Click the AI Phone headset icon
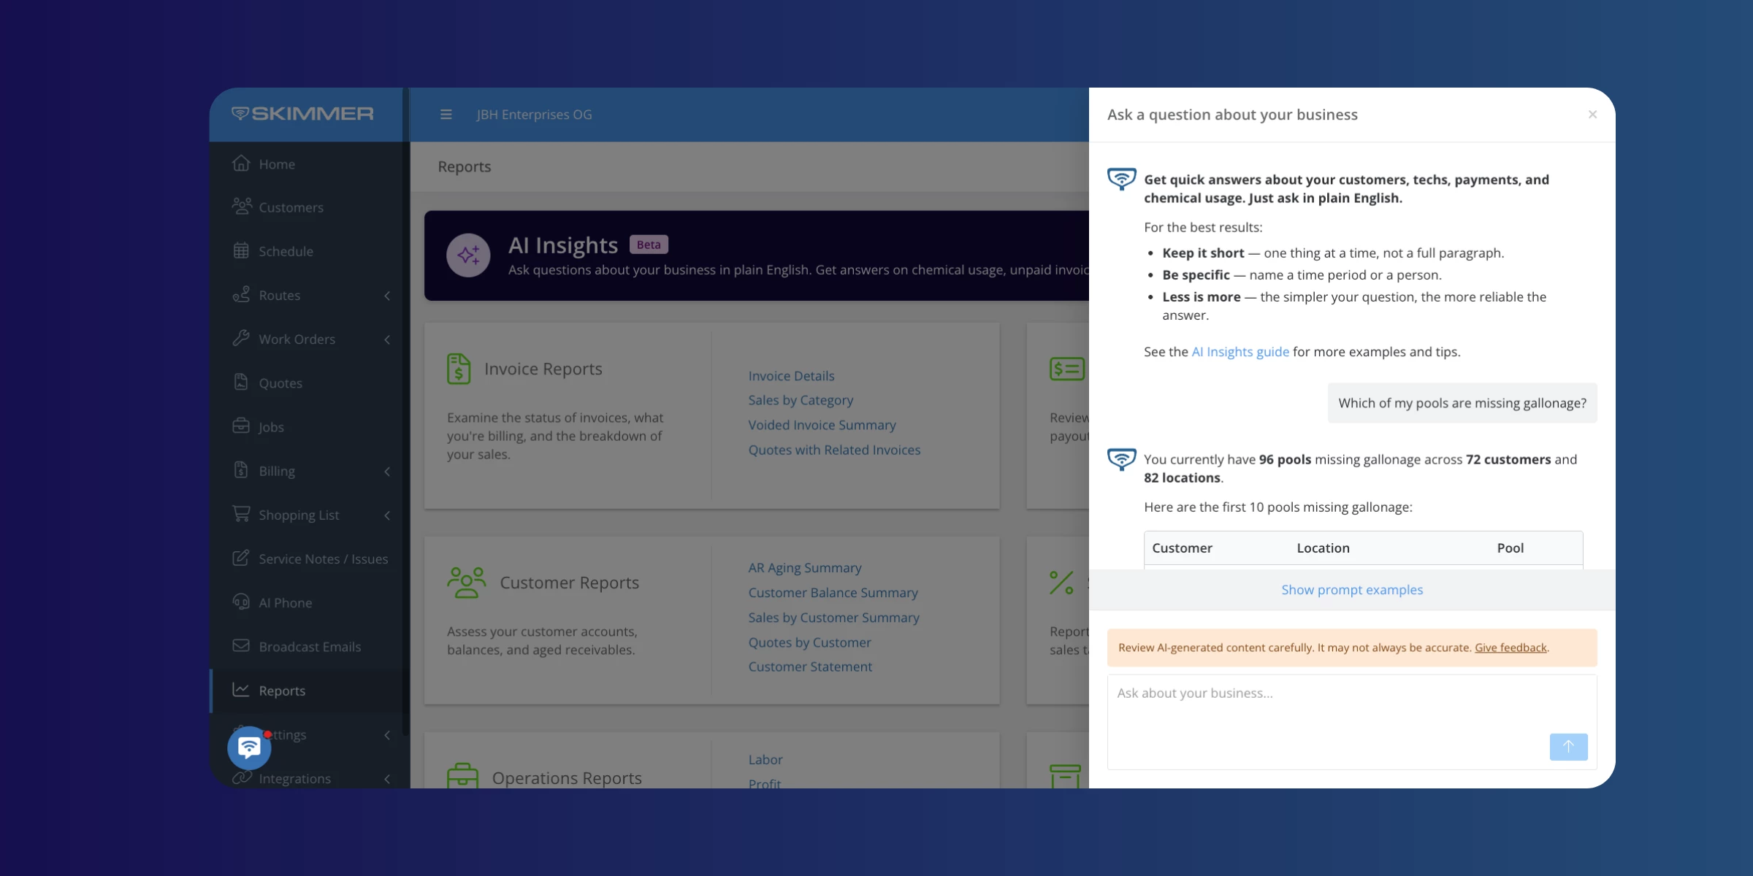The image size is (1753, 876). tap(241, 602)
